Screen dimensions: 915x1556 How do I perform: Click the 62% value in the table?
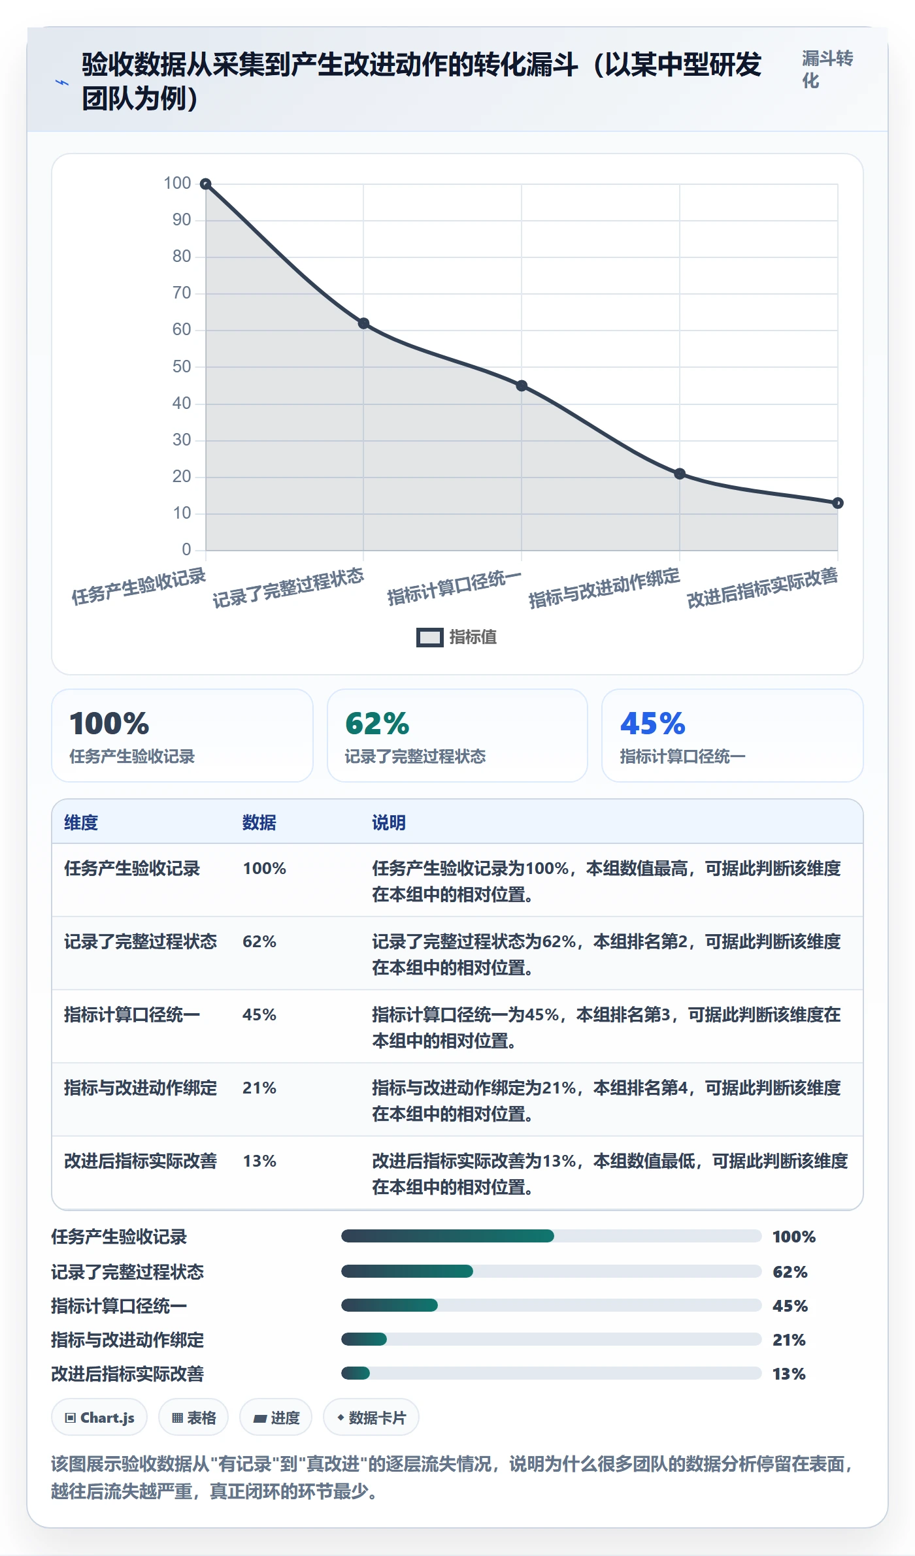[x=259, y=941]
